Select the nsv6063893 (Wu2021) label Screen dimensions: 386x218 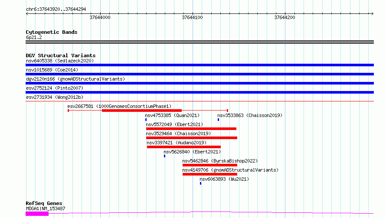click(x=224, y=179)
